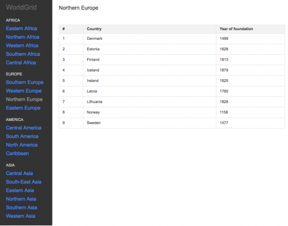Select South America in sidebar

pyautogui.click(x=22, y=136)
